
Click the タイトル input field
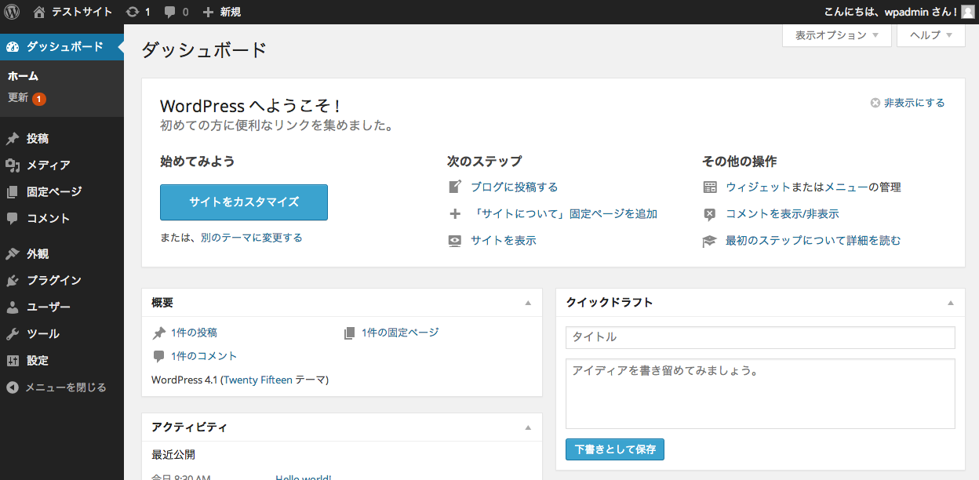point(760,337)
